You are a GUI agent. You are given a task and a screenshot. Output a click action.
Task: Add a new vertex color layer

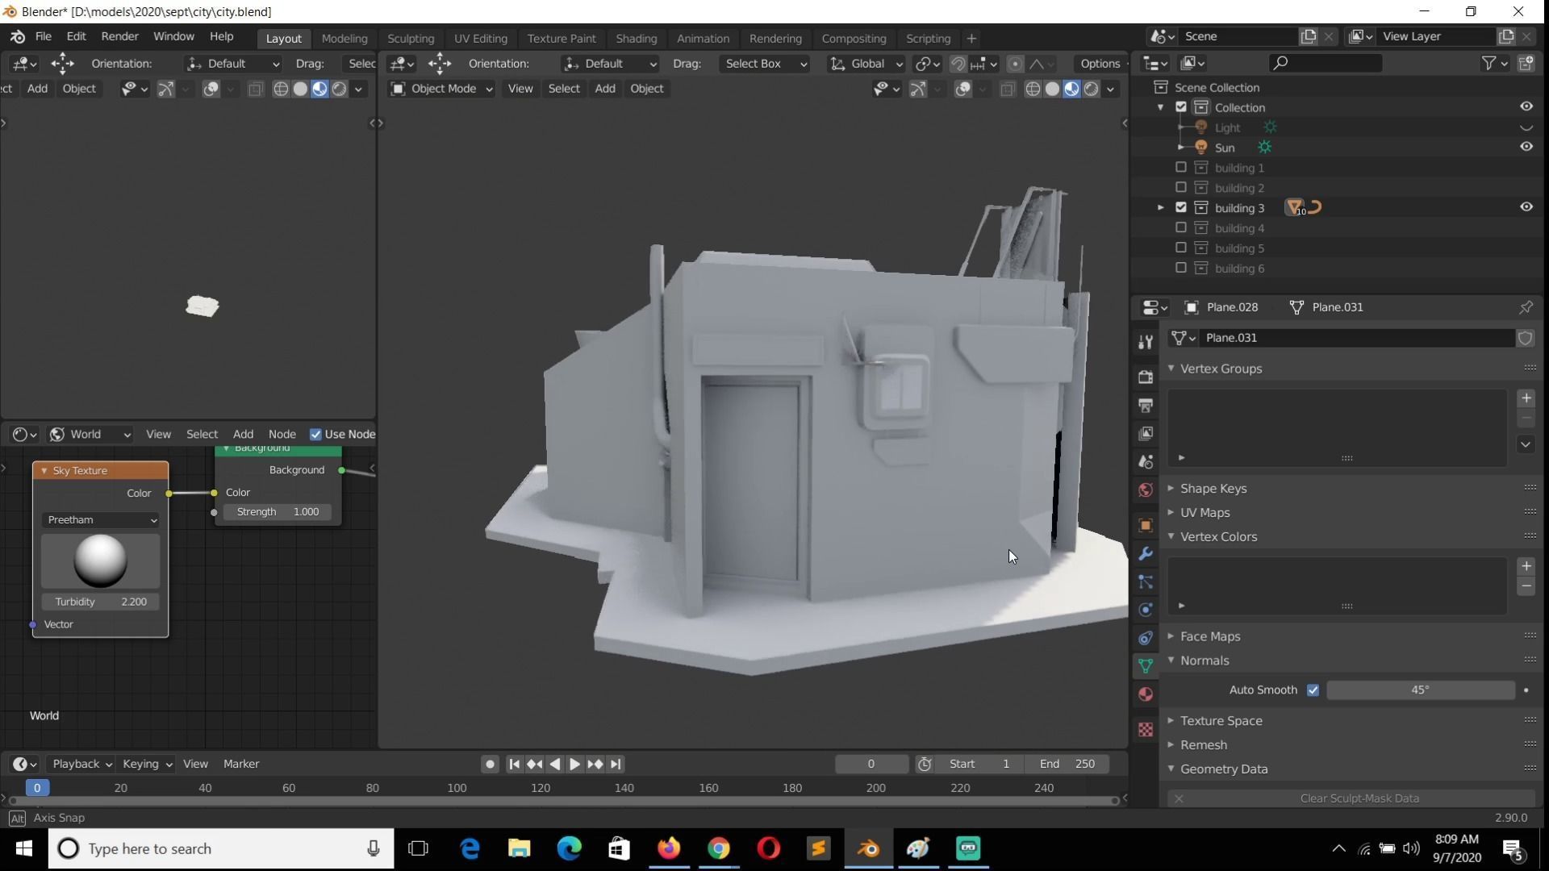pos(1526,566)
